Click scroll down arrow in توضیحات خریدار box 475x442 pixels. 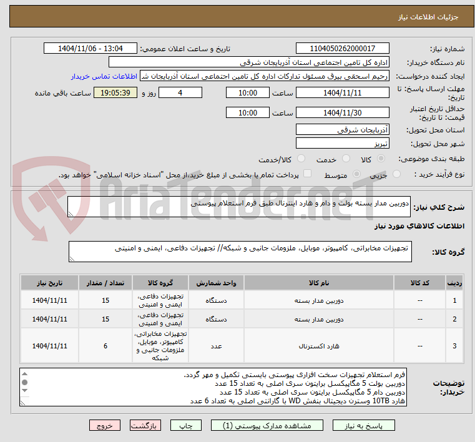click(25, 391)
